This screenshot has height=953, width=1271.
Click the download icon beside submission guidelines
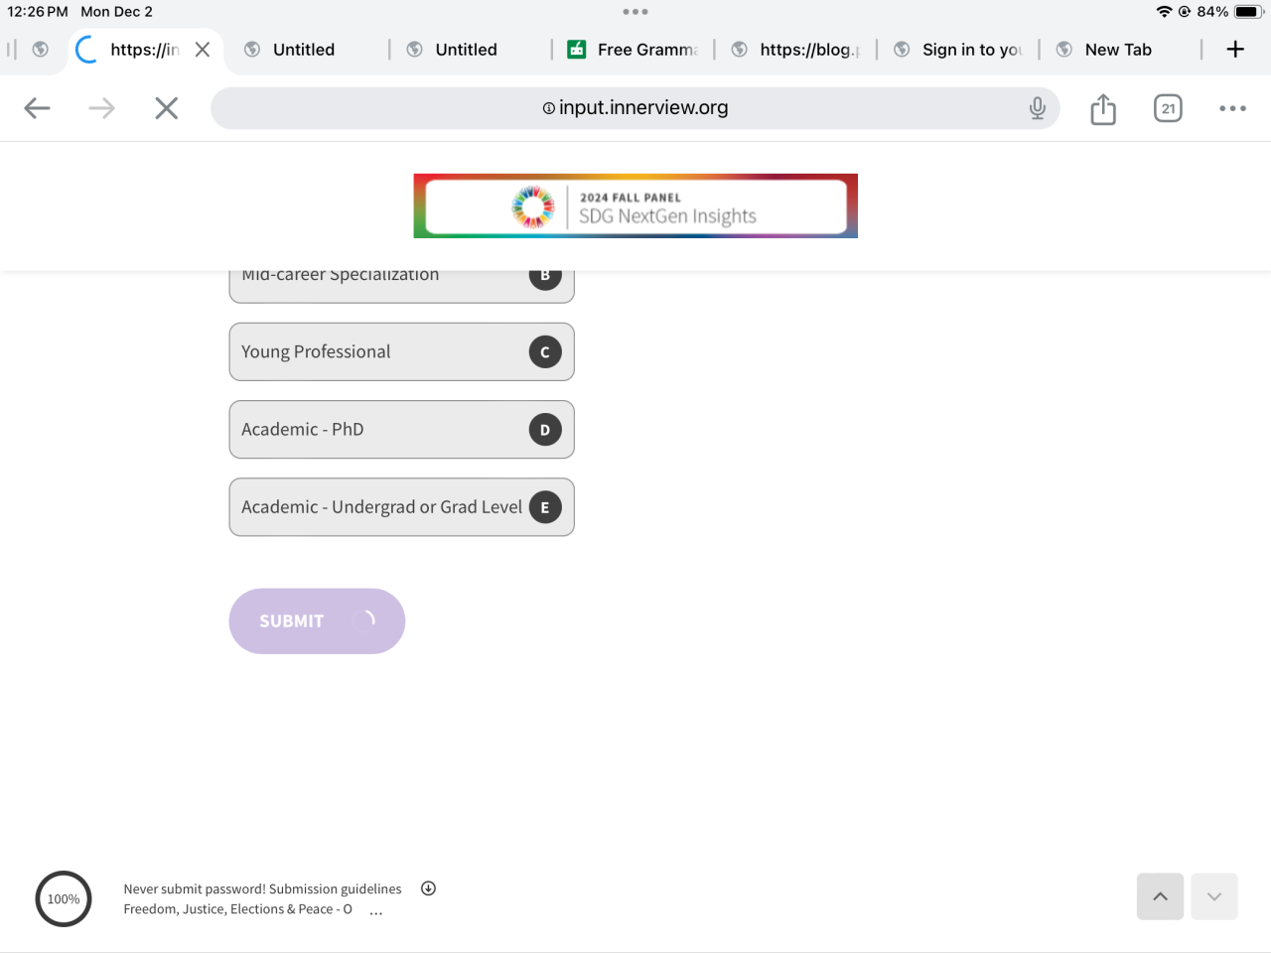[x=428, y=888]
